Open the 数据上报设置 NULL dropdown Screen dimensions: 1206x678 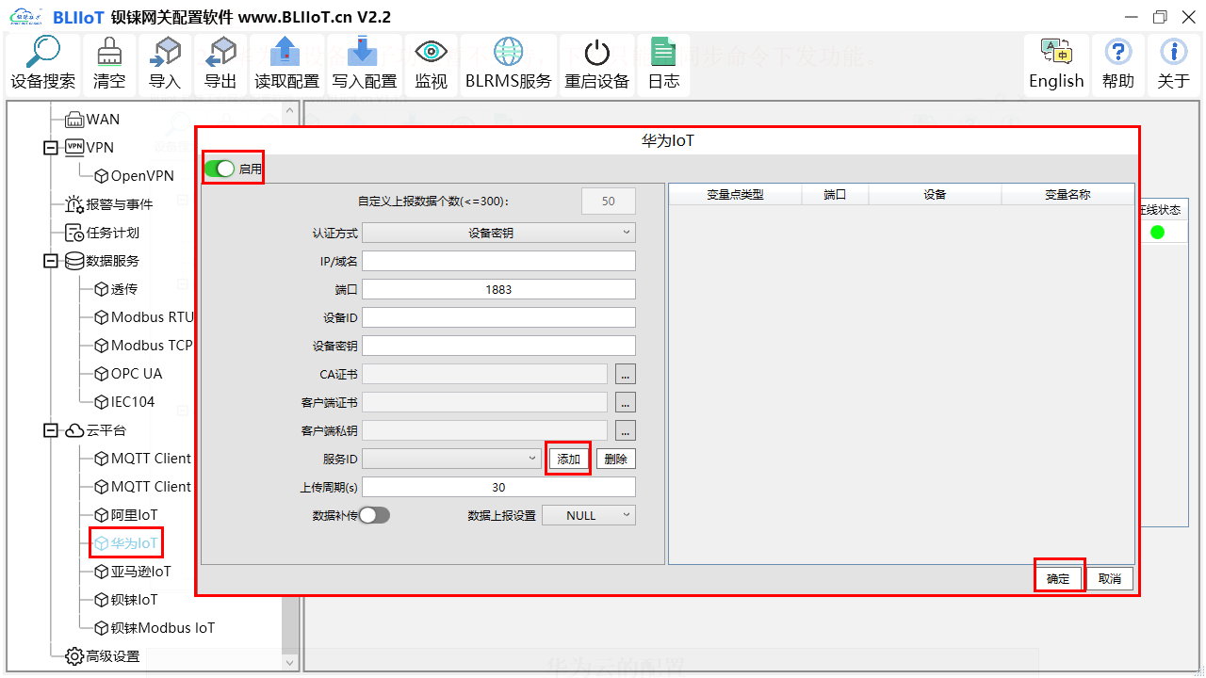[x=588, y=515]
